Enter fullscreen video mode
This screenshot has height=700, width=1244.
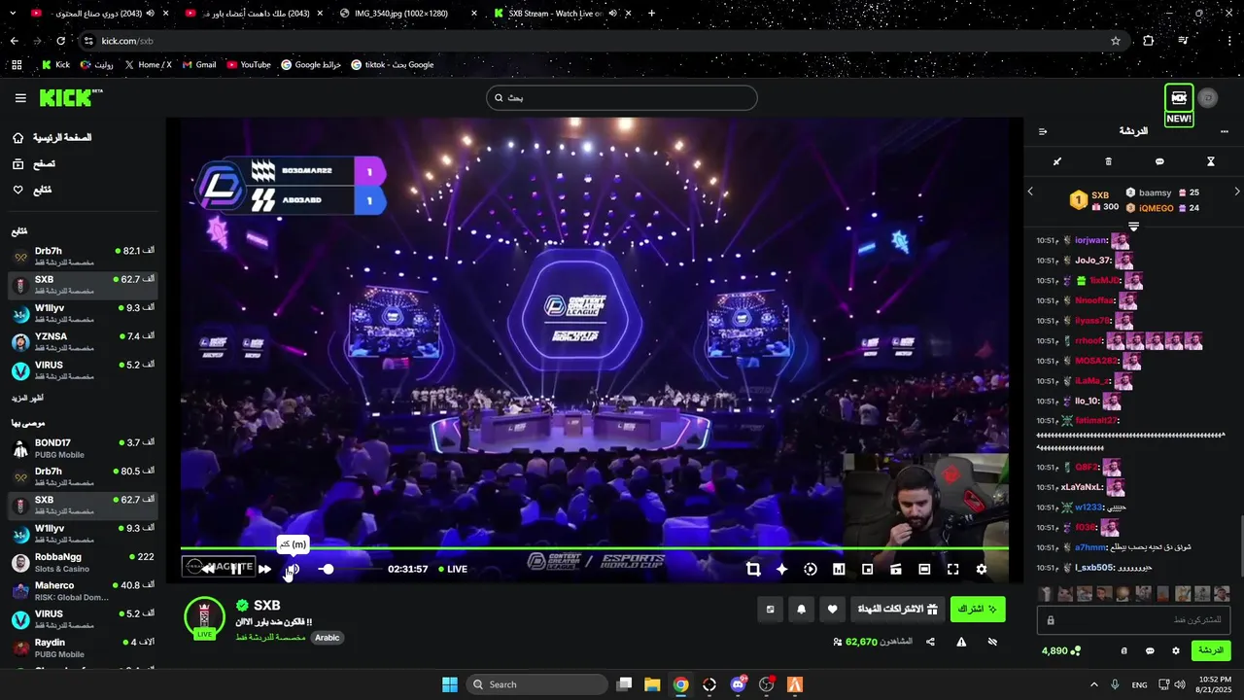(952, 569)
